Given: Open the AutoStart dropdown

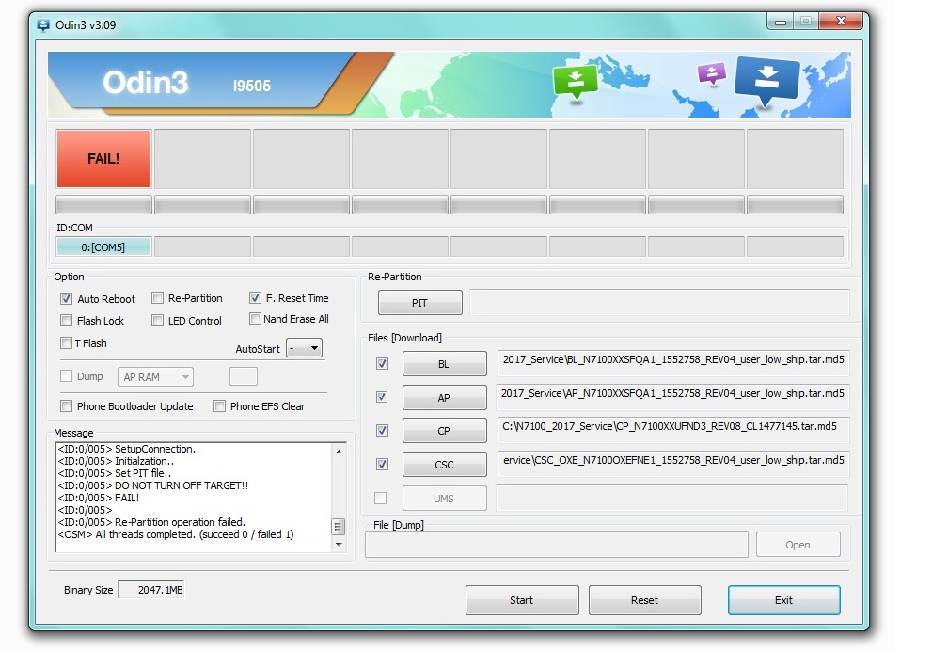Looking at the screenshot, I should [x=304, y=348].
